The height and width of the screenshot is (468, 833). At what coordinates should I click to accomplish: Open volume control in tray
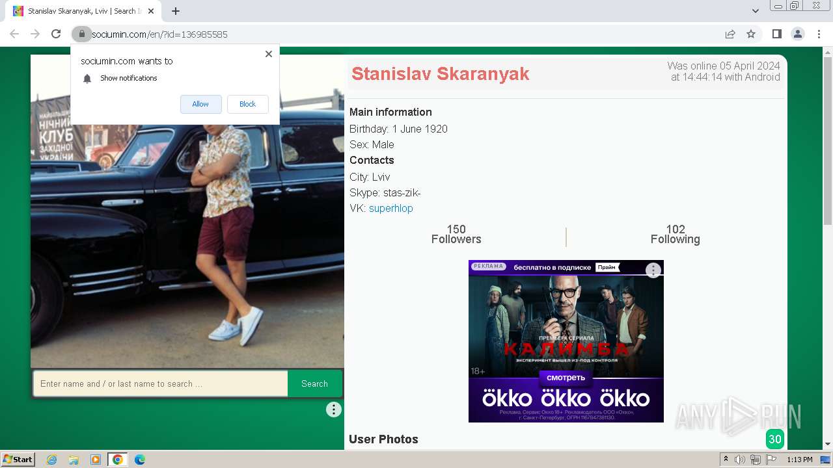(740, 460)
